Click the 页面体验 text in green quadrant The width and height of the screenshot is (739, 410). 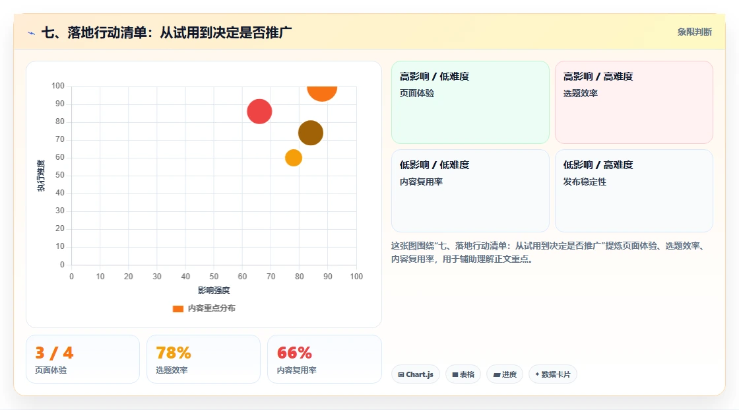417,93
